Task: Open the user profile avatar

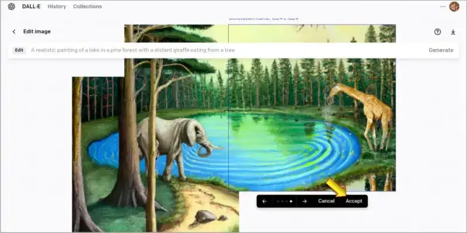Action: coord(454,6)
